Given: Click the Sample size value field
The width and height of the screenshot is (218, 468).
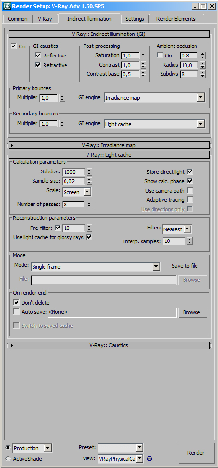Looking at the screenshot, I should click(74, 181).
